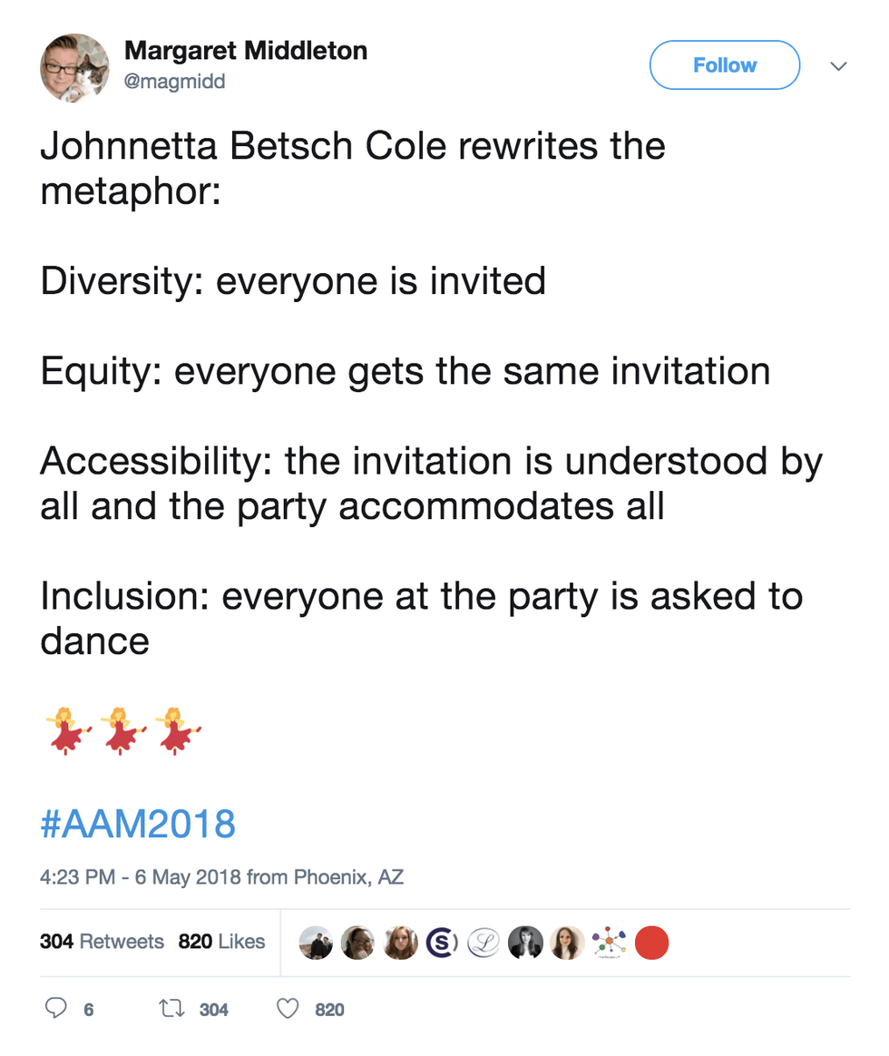The image size is (889, 1056).
Task: Click the Margaret Middleton name link
Action: [x=246, y=51]
